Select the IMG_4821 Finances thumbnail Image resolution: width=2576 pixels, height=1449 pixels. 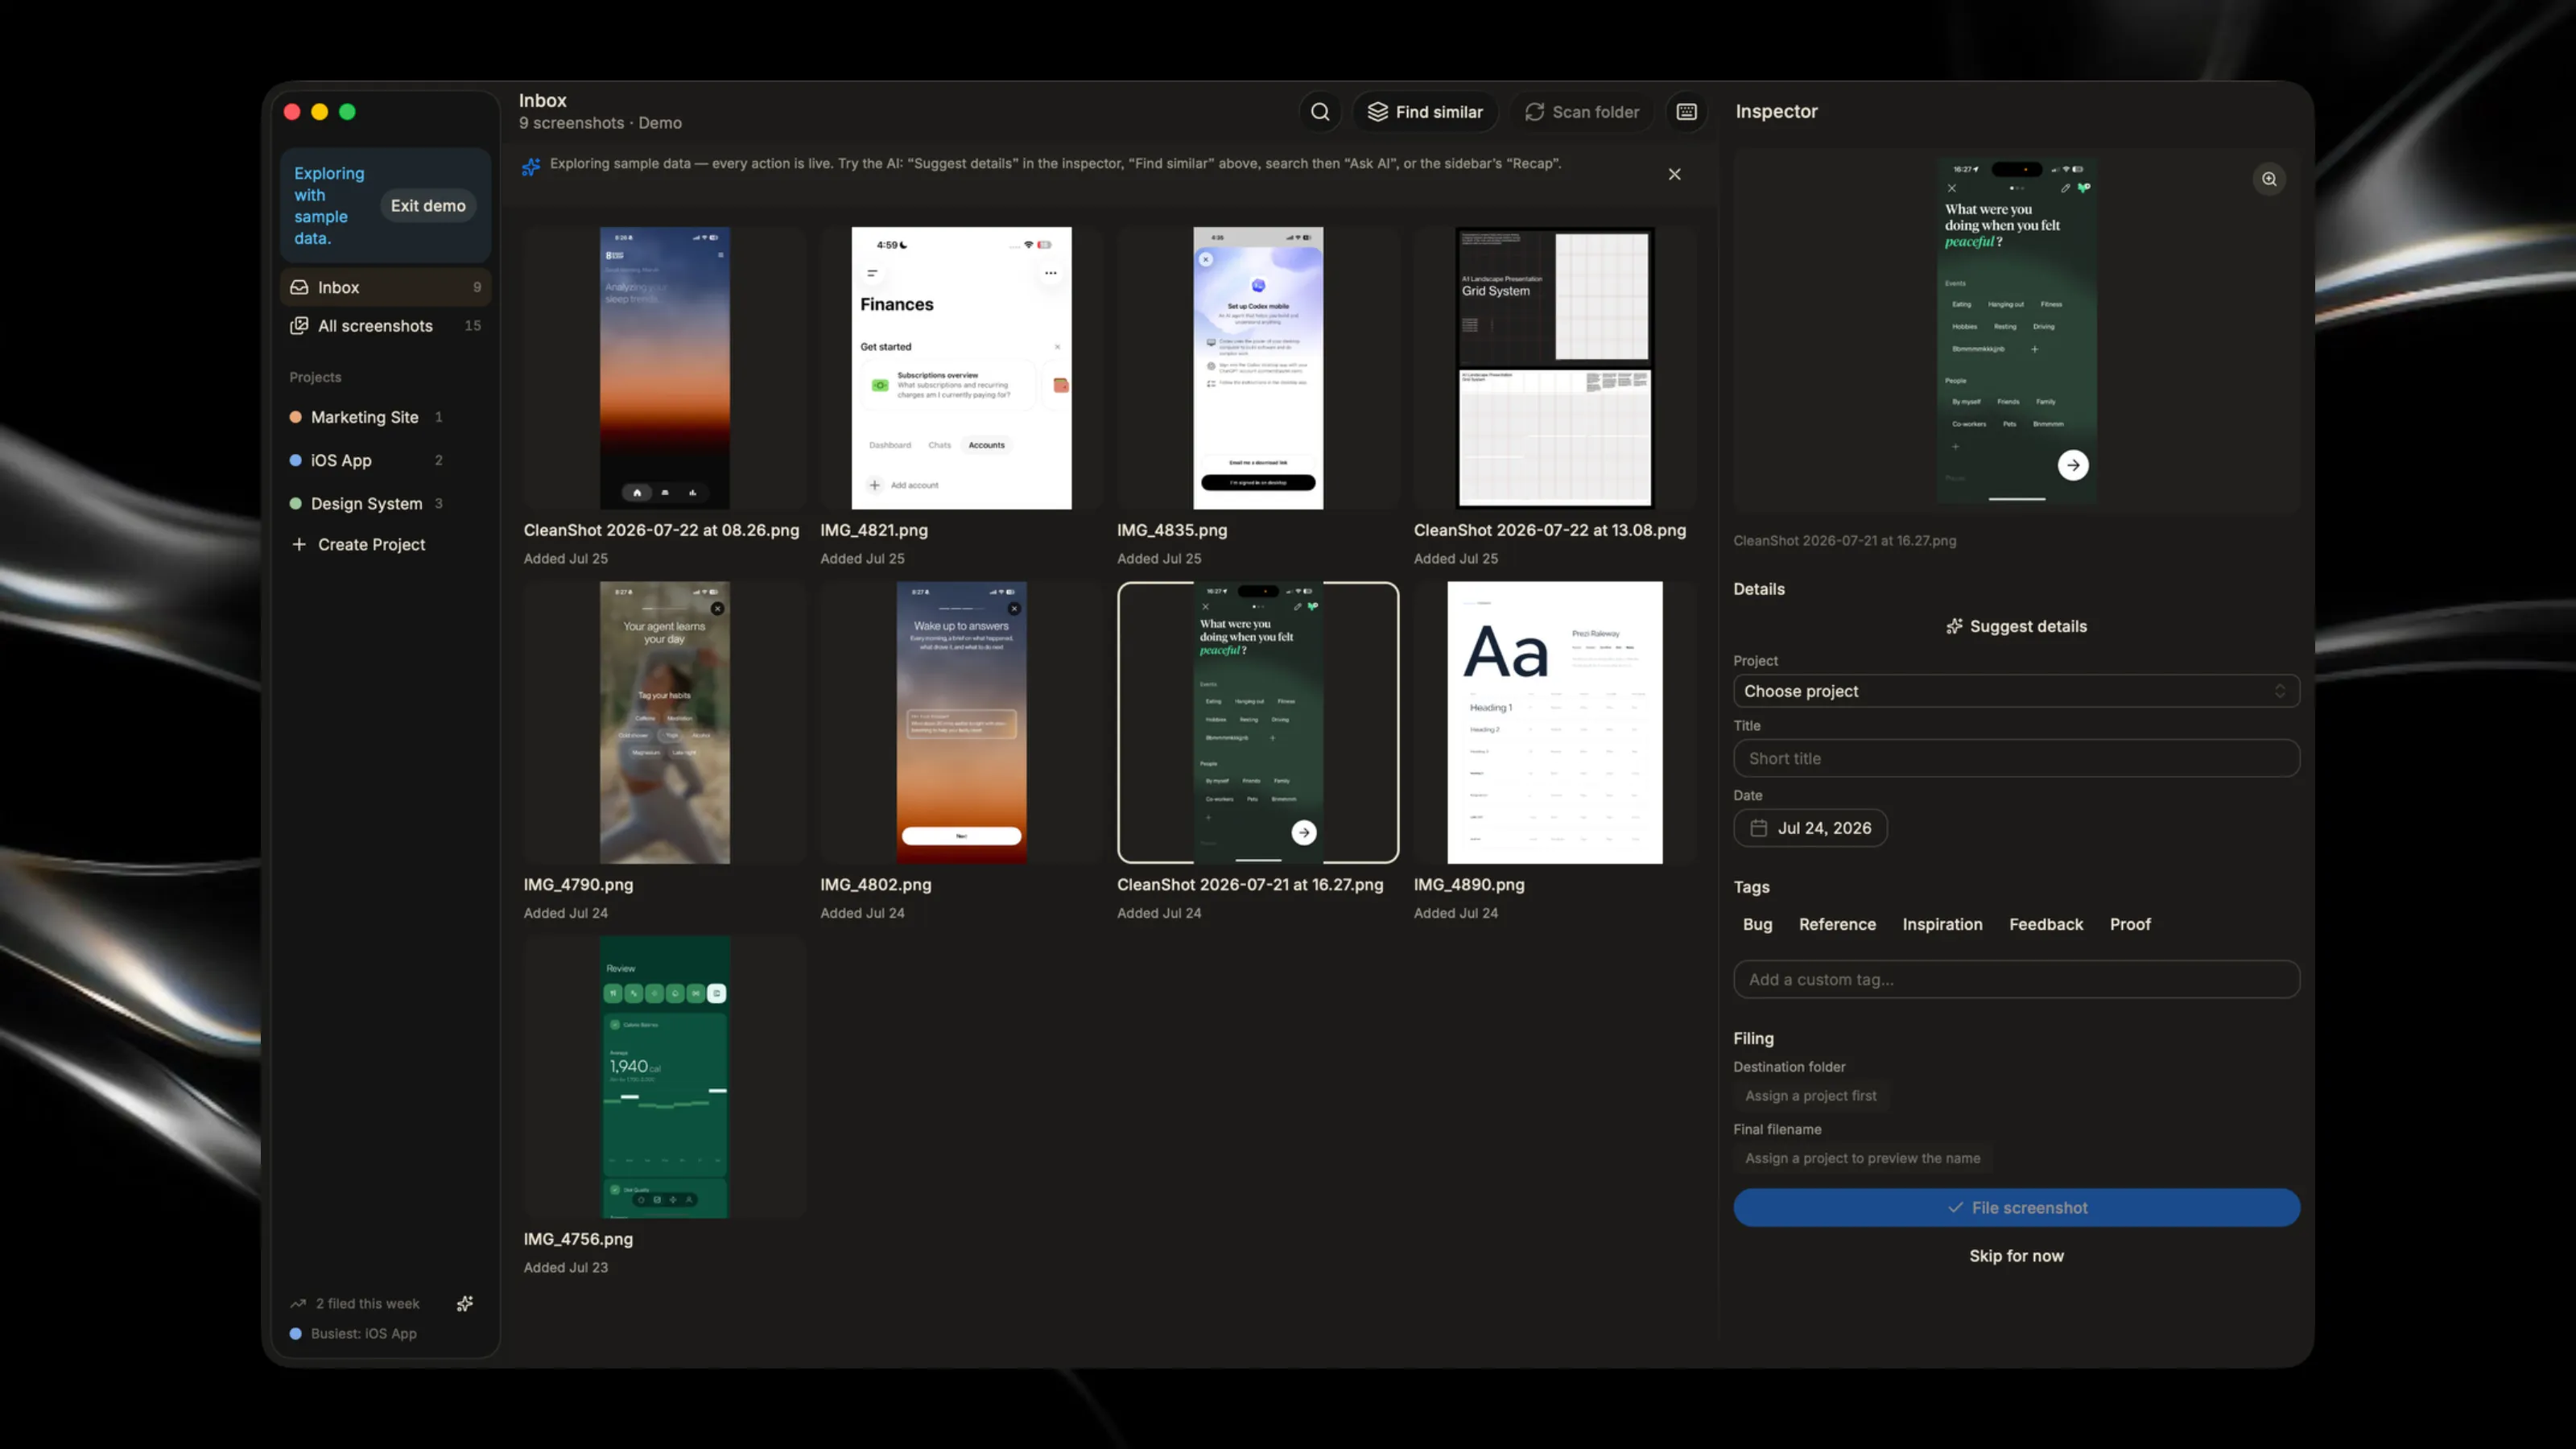click(961, 368)
